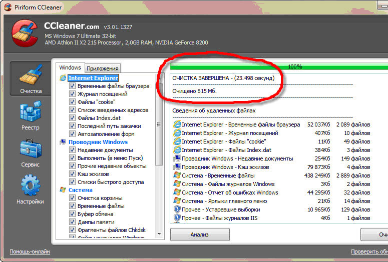This screenshot has height=262, width=388.
Task: Select the Проводник Windows tree group
Action: pyautogui.click(x=98, y=142)
